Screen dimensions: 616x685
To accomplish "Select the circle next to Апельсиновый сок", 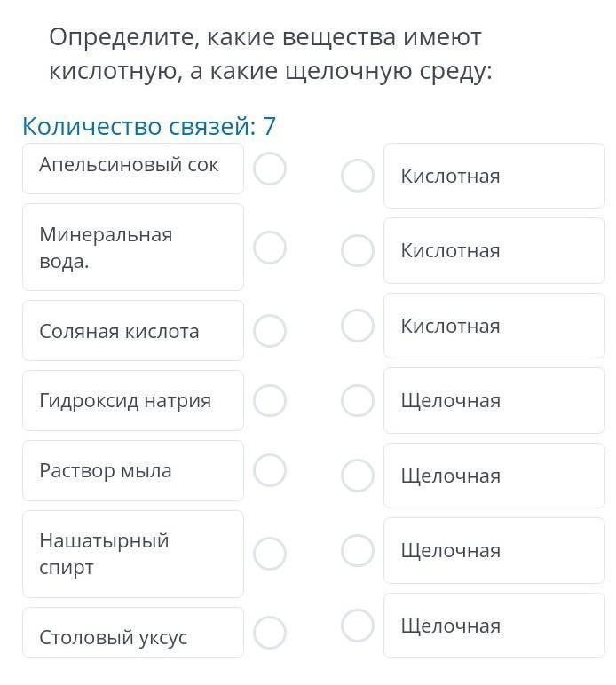I will click(x=270, y=169).
